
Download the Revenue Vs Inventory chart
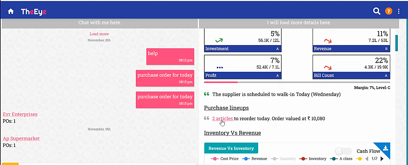click(x=385, y=148)
